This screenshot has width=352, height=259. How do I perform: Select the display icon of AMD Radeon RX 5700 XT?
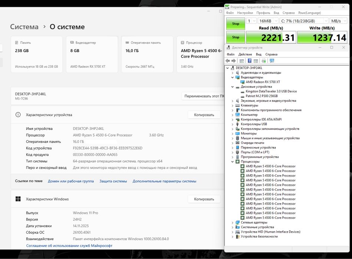243,82
